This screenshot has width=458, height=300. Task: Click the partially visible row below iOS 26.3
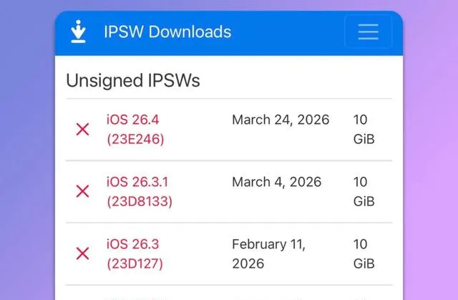pos(229,293)
